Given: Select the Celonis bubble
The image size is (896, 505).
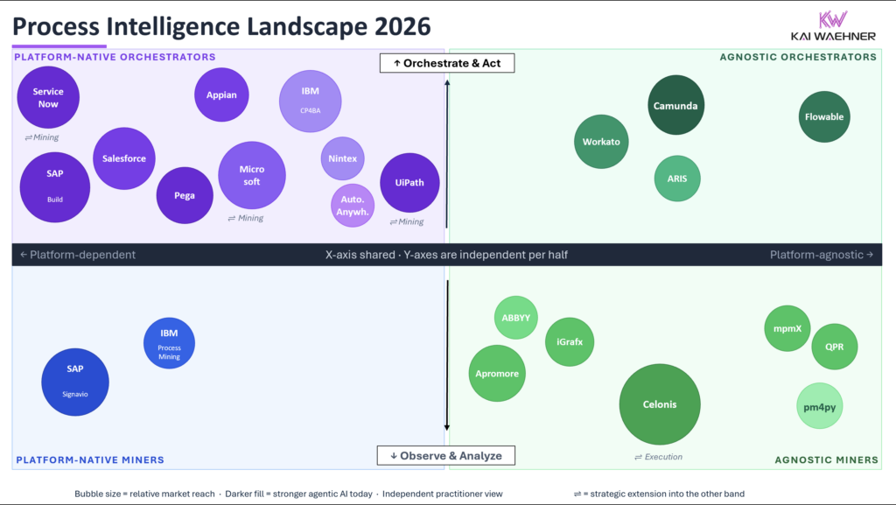Looking at the screenshot, I should click(660, 404).
